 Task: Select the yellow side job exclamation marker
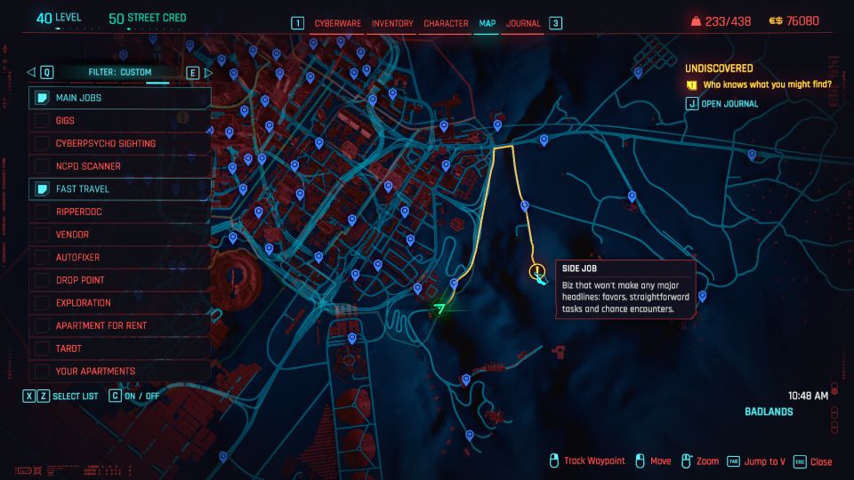[x=537, y=271]
